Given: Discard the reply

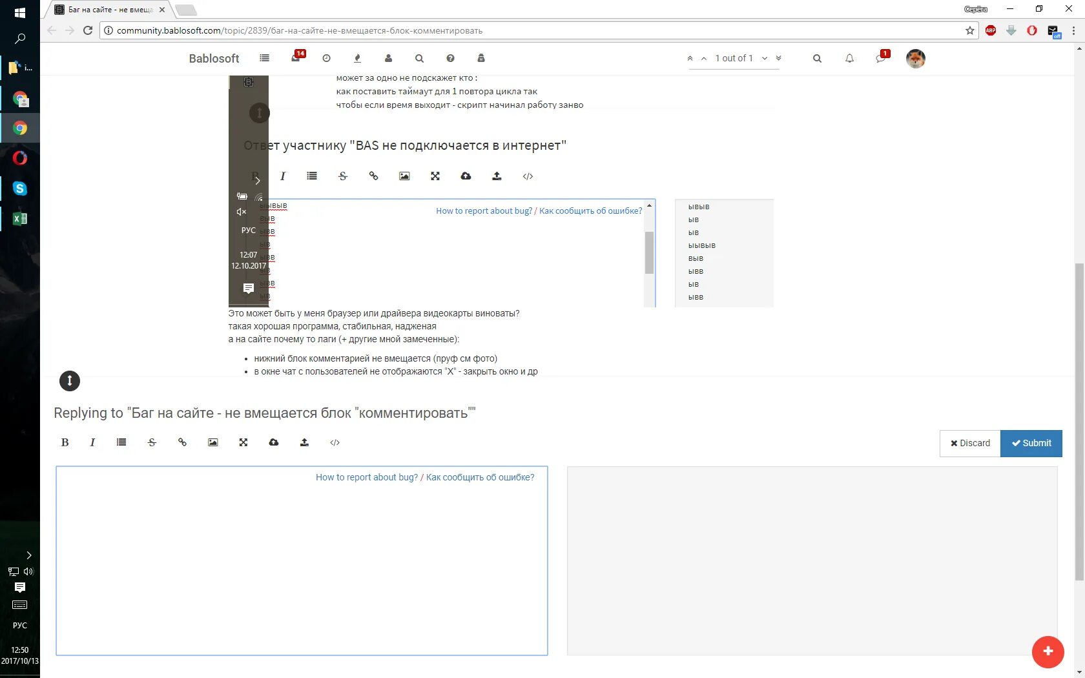Looking at the screenshot, I should tap(970, 443).
